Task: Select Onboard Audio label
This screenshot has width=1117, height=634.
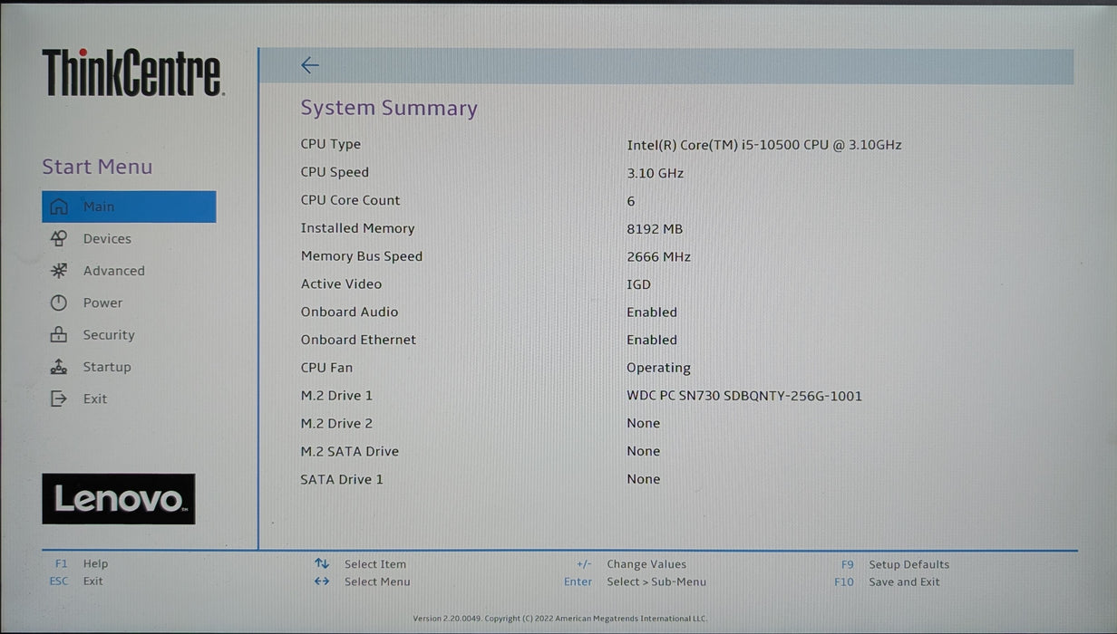Action: (349, 312)
